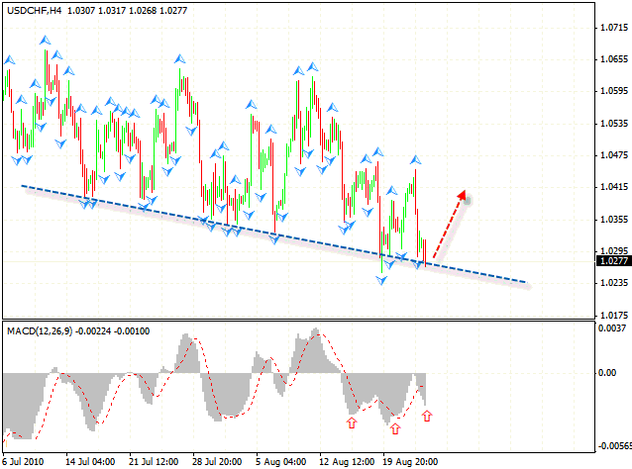The width and height of the screenshot is (632, 469).
Task: Click the 1.0475 price axis label
Action: [614, 155]
